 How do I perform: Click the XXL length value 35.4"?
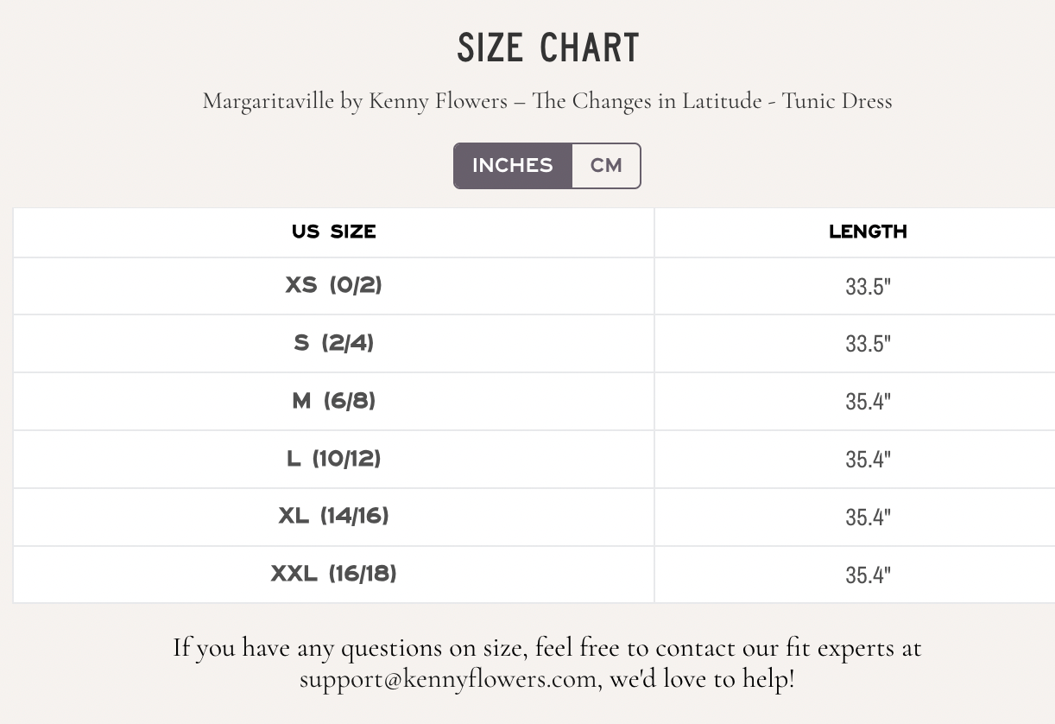[868, 575]
